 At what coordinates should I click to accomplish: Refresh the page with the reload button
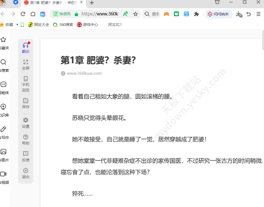[x=23, y=14]
